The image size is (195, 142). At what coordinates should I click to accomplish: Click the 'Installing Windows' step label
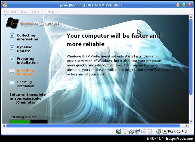point(25,72)
